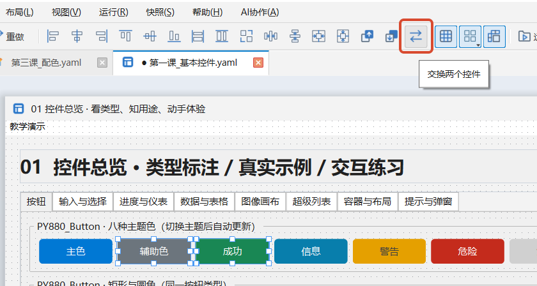The image size is (537, 286).
Task: Click the form title 01 控件总览 · 看类型、知用途、动手体验
Action: tap(118, 109)
